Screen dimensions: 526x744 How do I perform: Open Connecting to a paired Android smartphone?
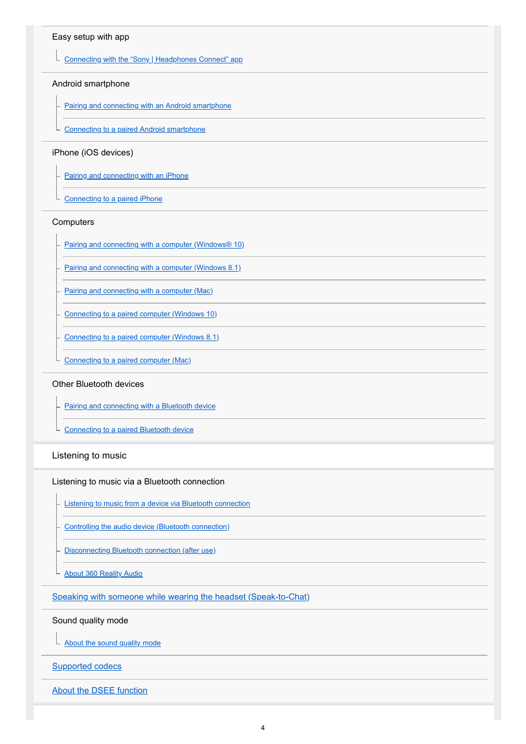coord(135,130)
